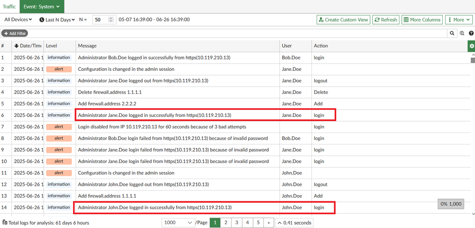The width and height of the screenshot is (475, 228).
Task: Click the alert badge in row 2
Action: coord(59,69)
